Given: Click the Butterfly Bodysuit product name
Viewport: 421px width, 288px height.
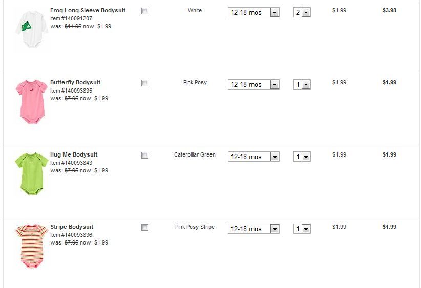Looking at the screenshot, I should point(75,82).
